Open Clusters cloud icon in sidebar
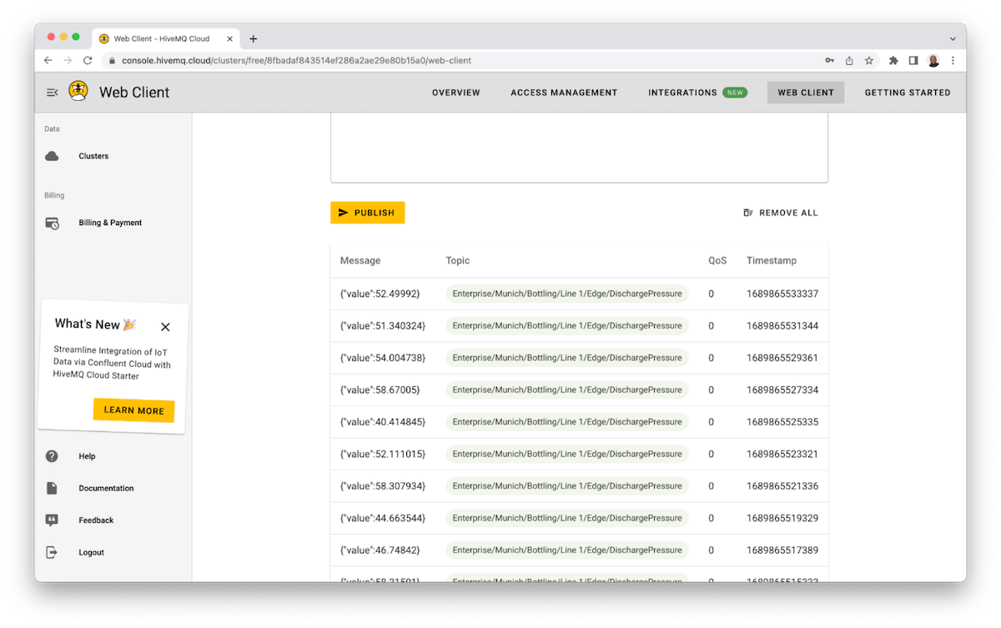Image resolution: width=1001 pixels, height=628 pixels. (x=52, y=156)
